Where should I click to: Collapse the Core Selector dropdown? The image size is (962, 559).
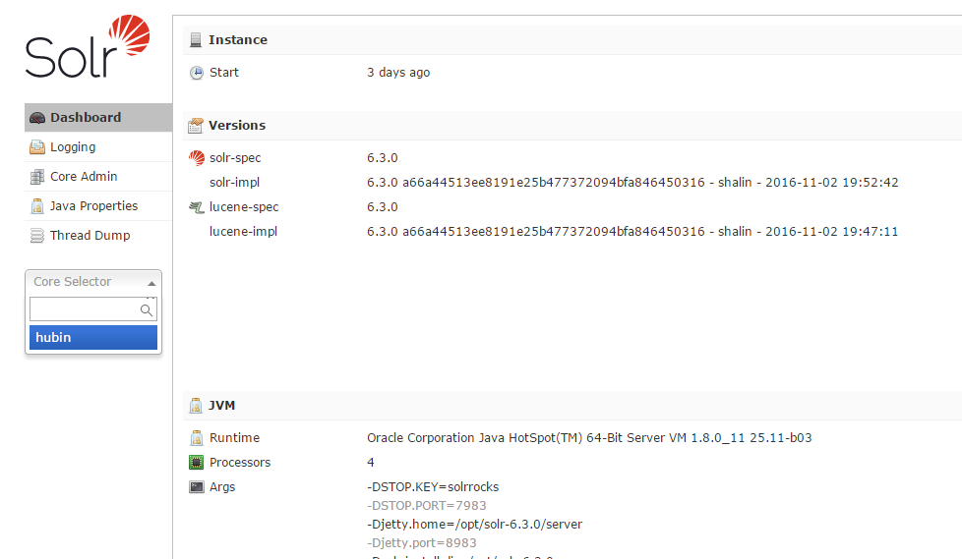pyautogui.click(x=151, y=283)
